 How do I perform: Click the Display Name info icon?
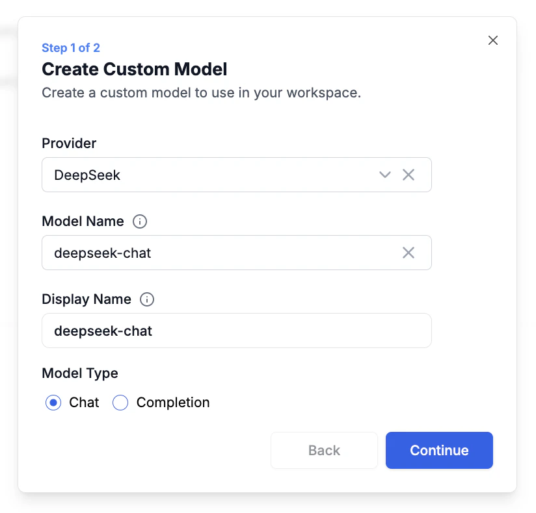pos(146,299)
